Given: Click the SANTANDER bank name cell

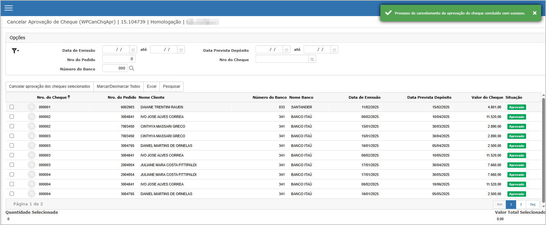Looking at the screenshot, I should coord(302,107).
